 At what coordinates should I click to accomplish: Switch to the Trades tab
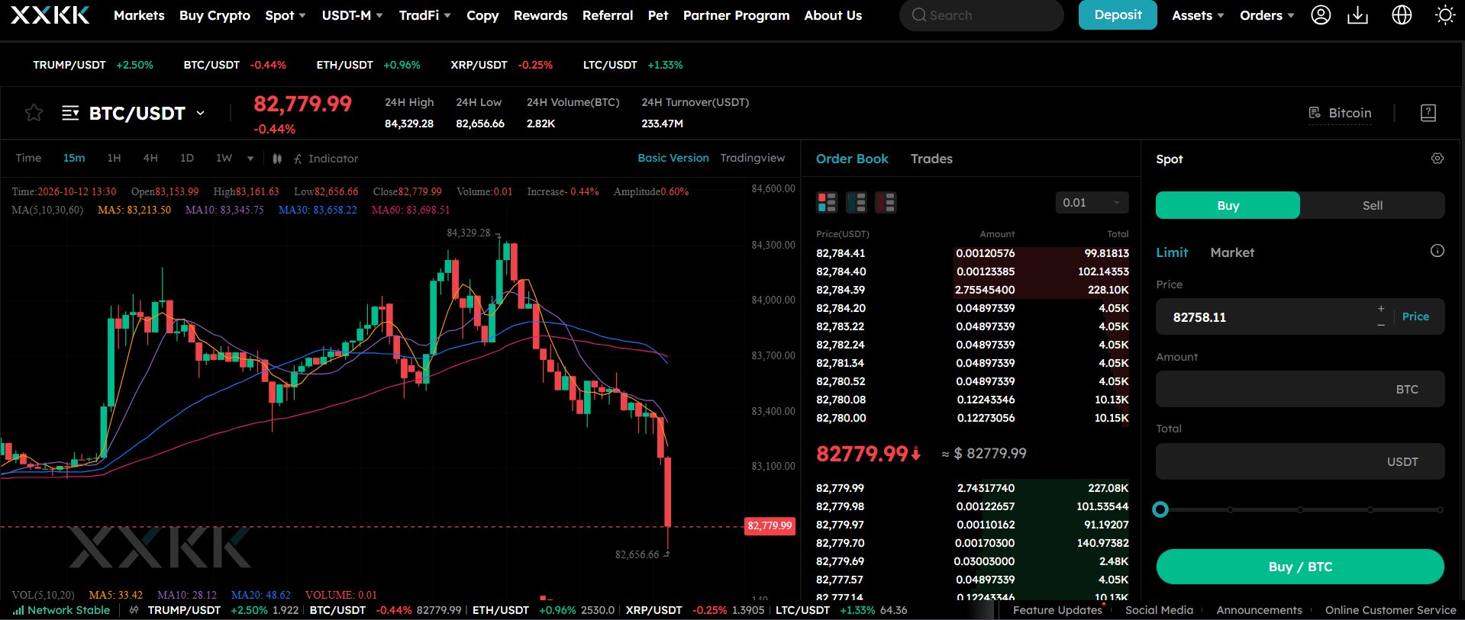tap(931, 159)
